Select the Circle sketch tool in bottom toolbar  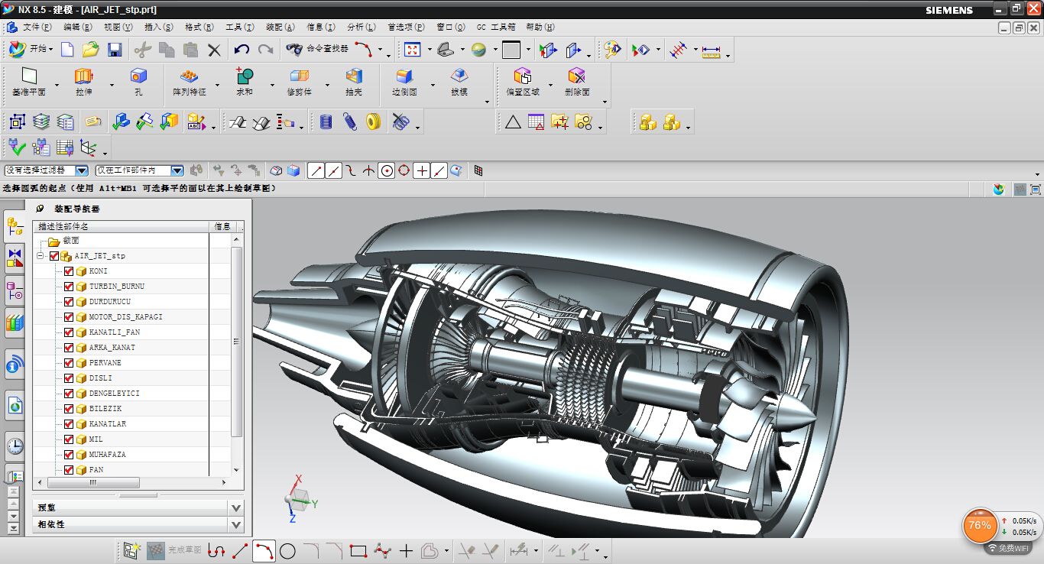287,550
